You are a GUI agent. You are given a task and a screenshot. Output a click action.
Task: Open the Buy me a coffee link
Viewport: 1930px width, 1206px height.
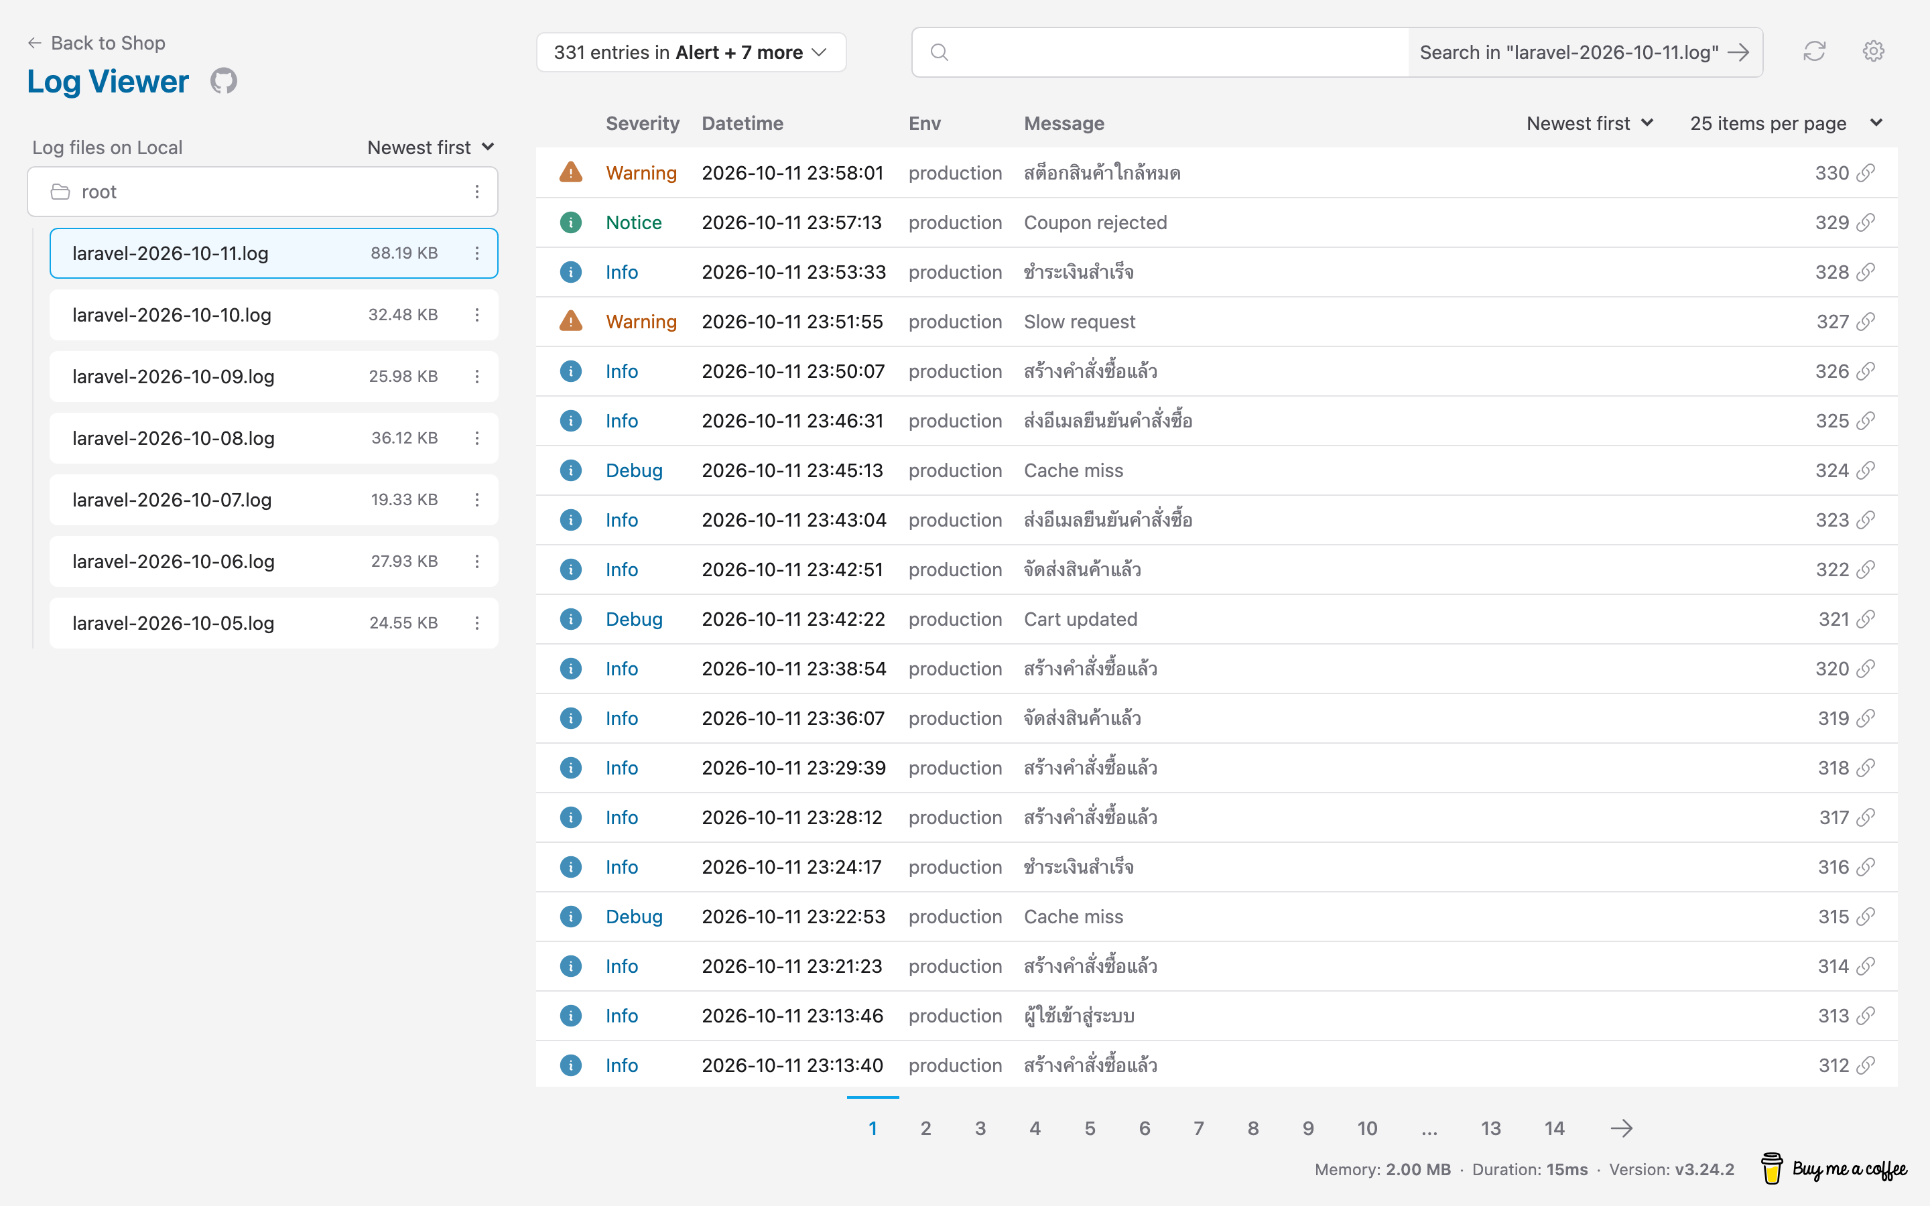[1833, 1168]
